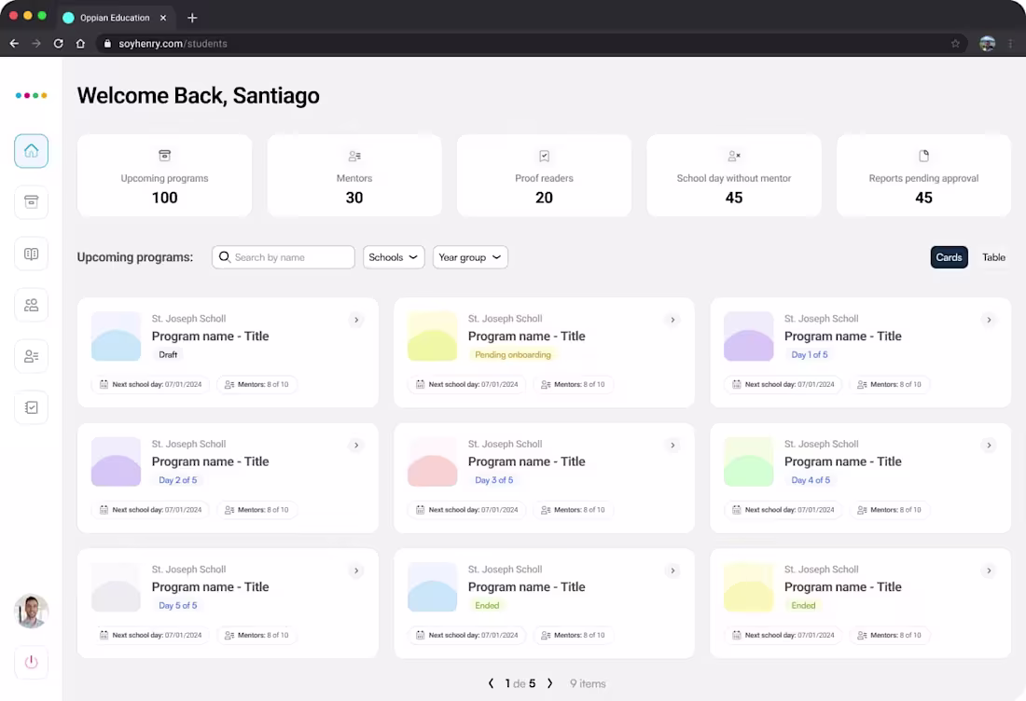
Task: Click the 9 items count label
Action: (588, 683)
